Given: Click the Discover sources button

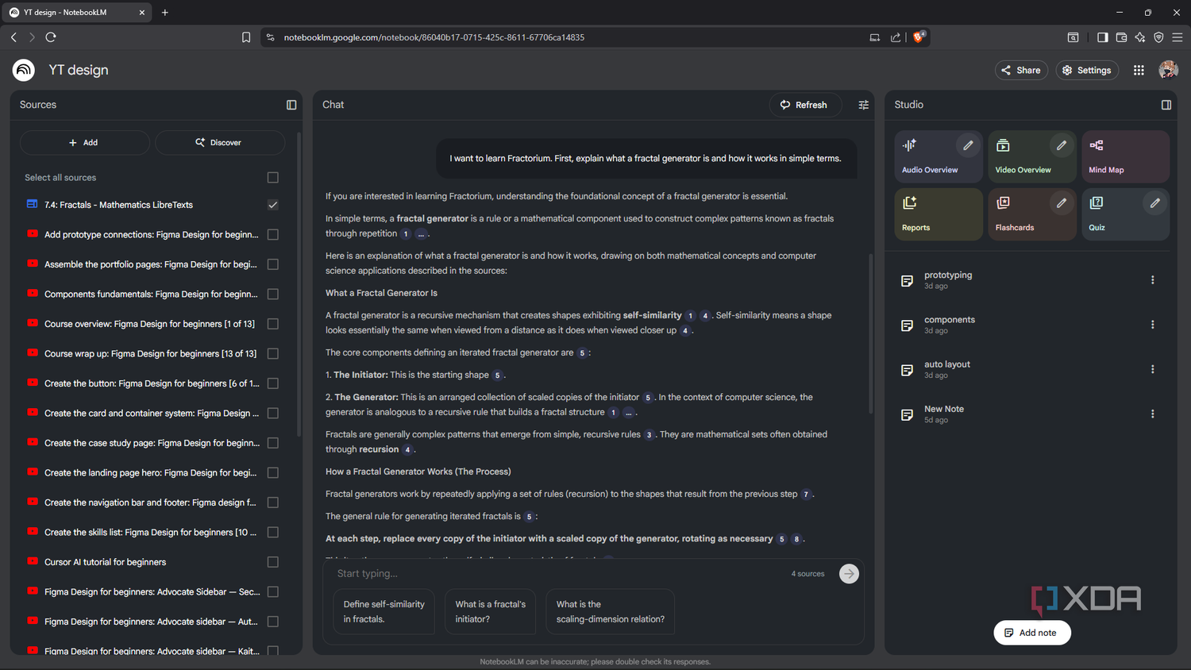Looking at the screenshot, I should pos(219,143).
